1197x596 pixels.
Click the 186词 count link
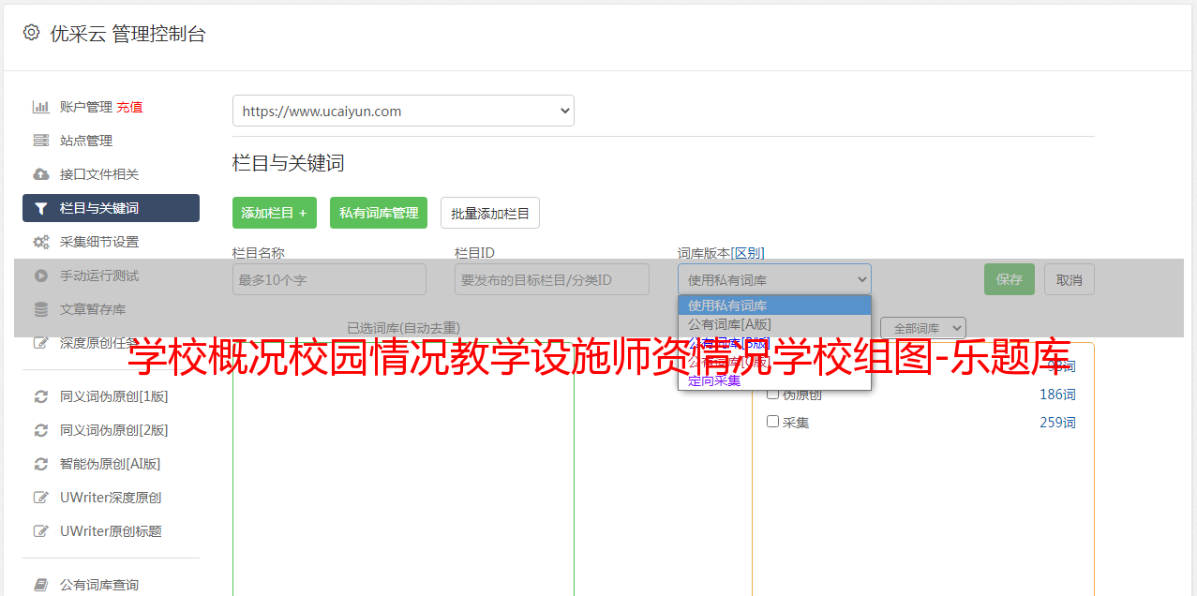[1057, 395]
